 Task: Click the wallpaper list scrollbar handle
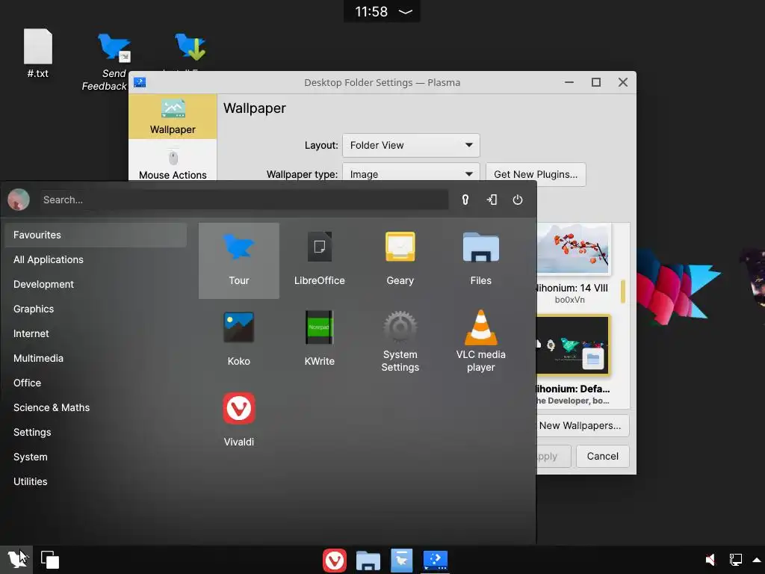[622, 291]
